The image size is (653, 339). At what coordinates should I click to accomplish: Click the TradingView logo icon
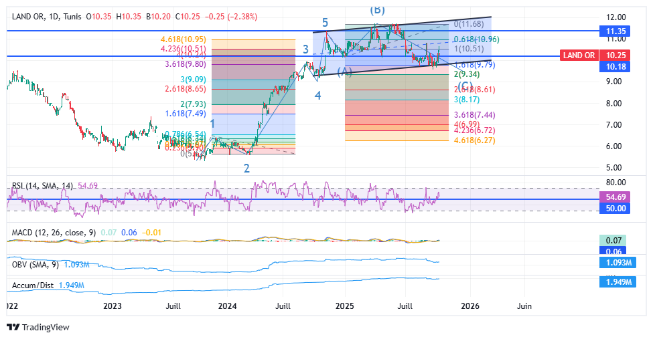13,328
